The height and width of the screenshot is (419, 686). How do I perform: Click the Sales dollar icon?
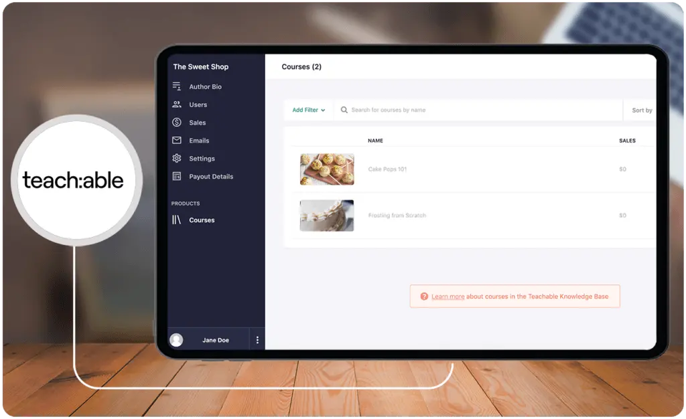click(x=177, y=122)
